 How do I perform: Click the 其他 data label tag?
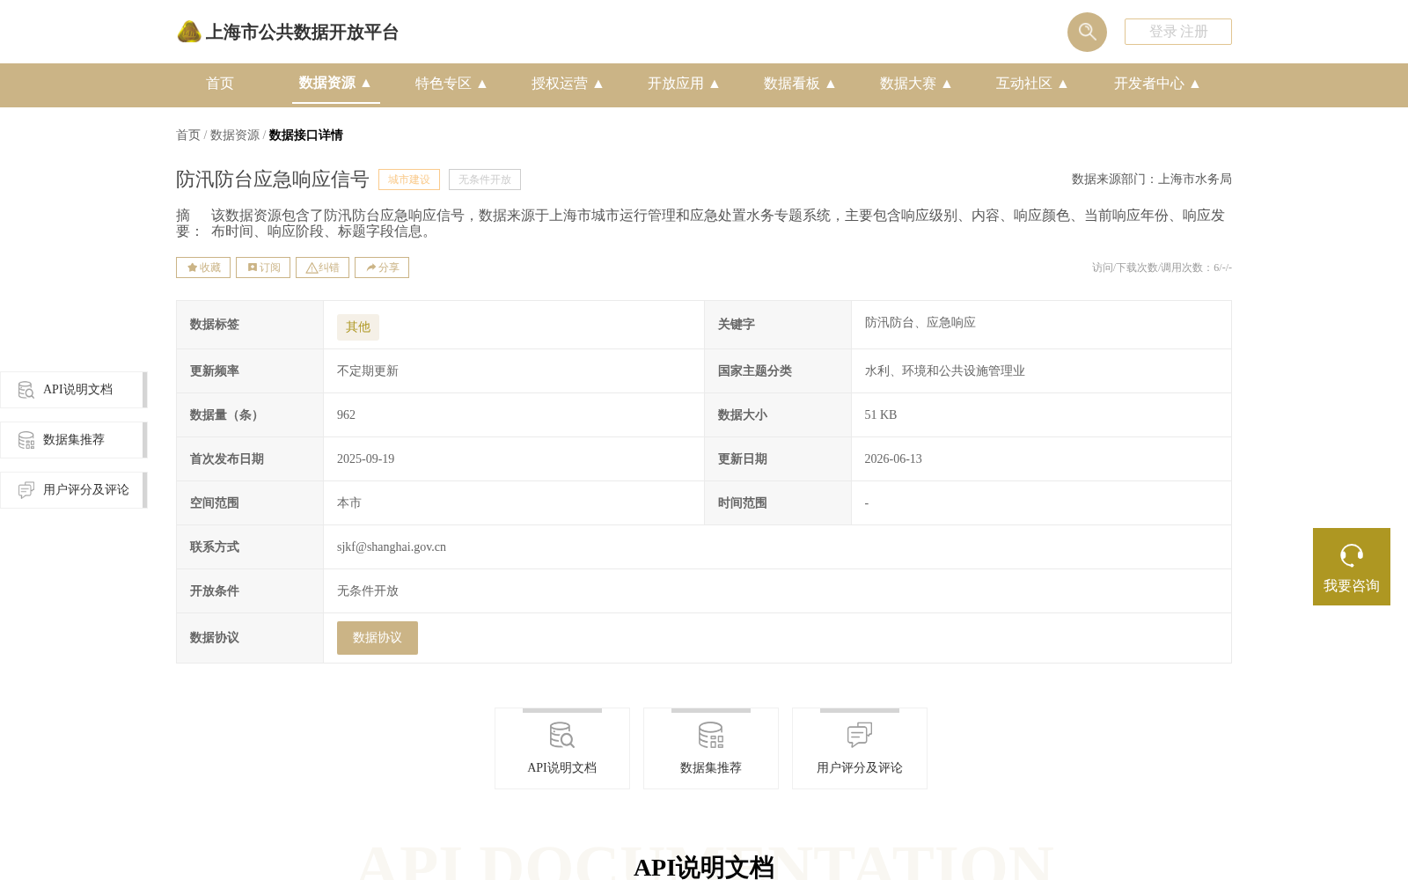click(358, 327)
